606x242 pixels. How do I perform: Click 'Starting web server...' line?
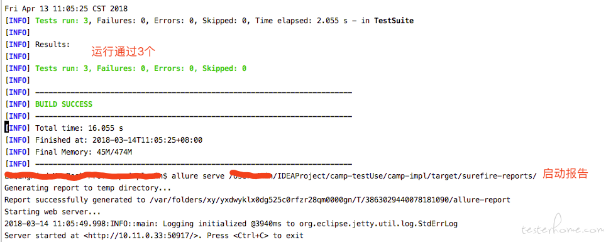coord(52,212)
